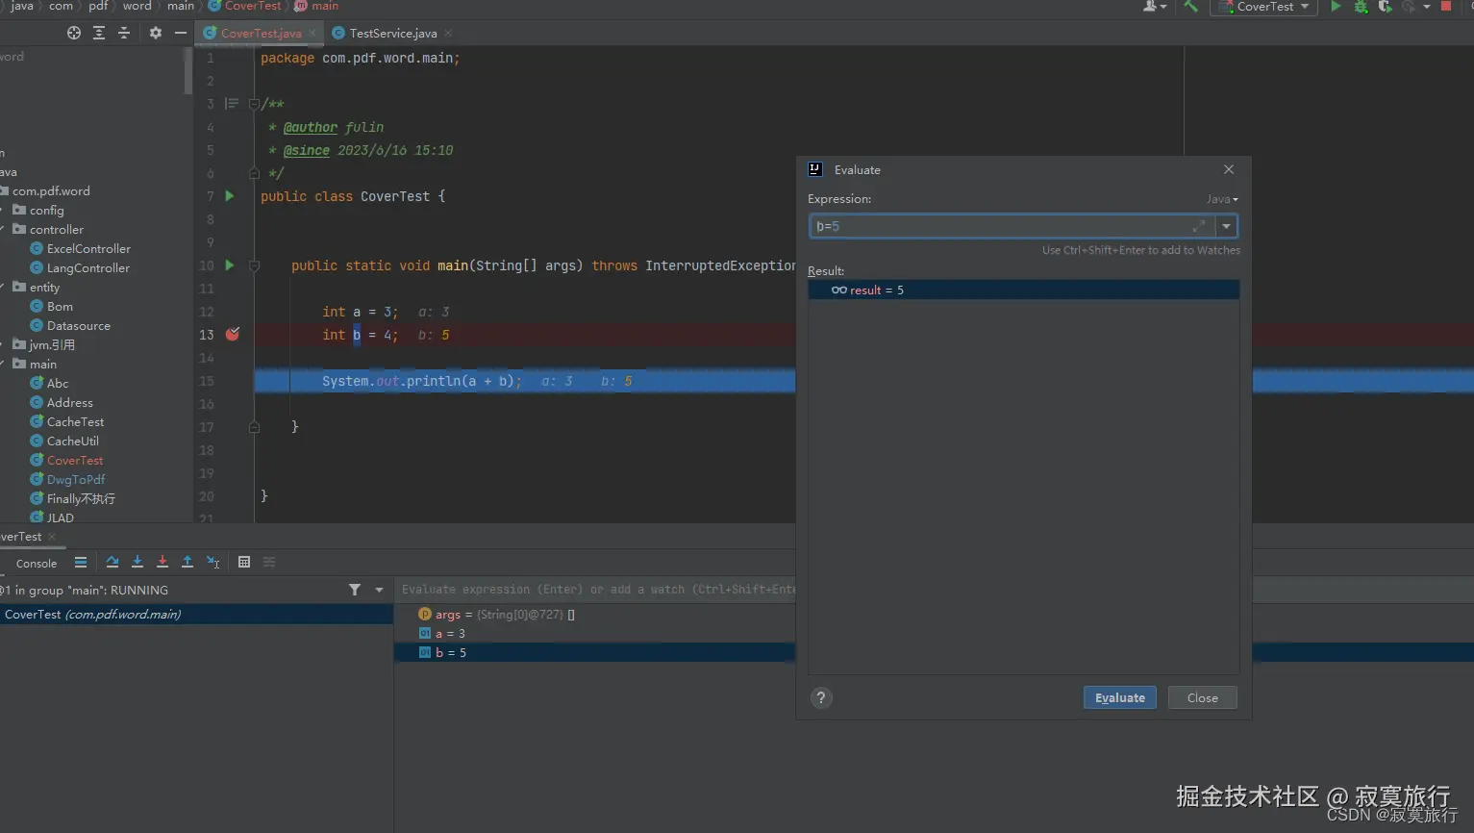Click the Step Into debugger icon
The height and width of the screenshot is (833, 1474).
pyautogui.click(x=137, y=563)
